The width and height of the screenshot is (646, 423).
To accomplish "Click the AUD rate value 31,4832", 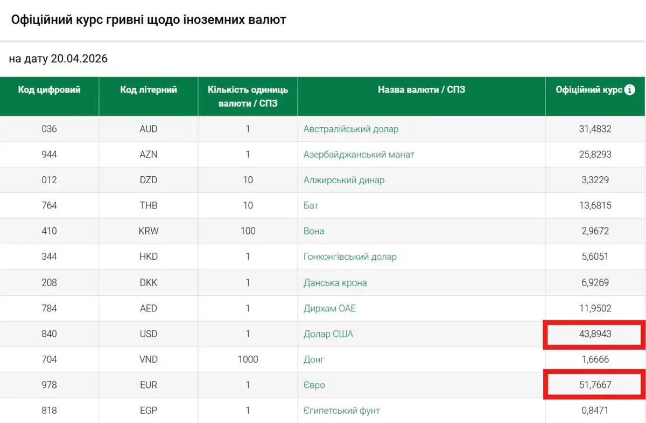I will pos(595,129).
